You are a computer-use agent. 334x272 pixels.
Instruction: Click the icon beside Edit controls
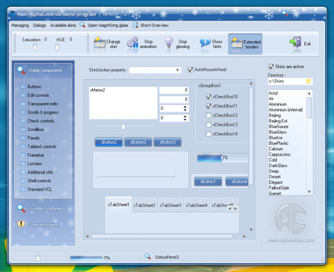click(23, 95)
